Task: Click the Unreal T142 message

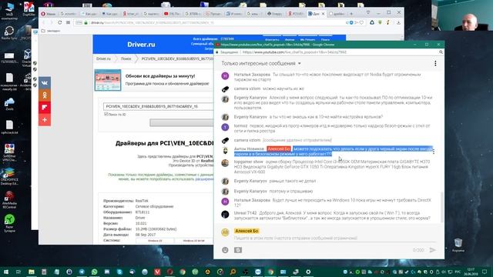Action: tap(332, 215)
